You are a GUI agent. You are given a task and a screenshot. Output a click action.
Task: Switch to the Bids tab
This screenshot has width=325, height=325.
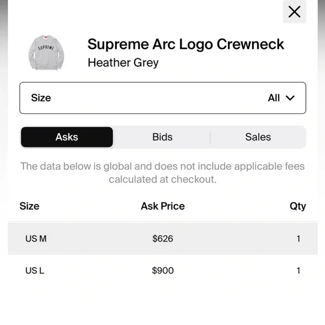pos(162,137)
